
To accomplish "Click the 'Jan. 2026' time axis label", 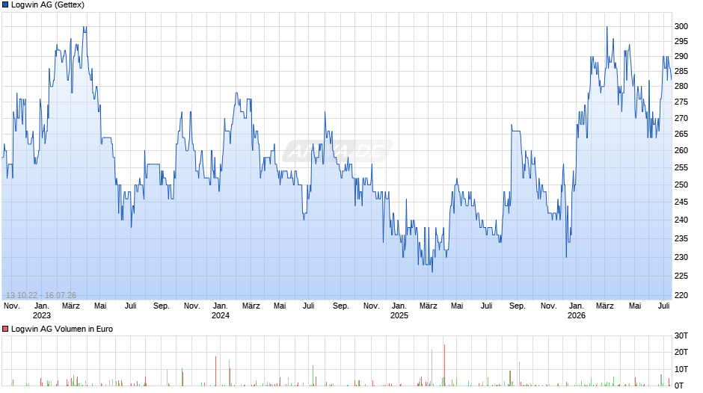I will (x=576, y=311).
